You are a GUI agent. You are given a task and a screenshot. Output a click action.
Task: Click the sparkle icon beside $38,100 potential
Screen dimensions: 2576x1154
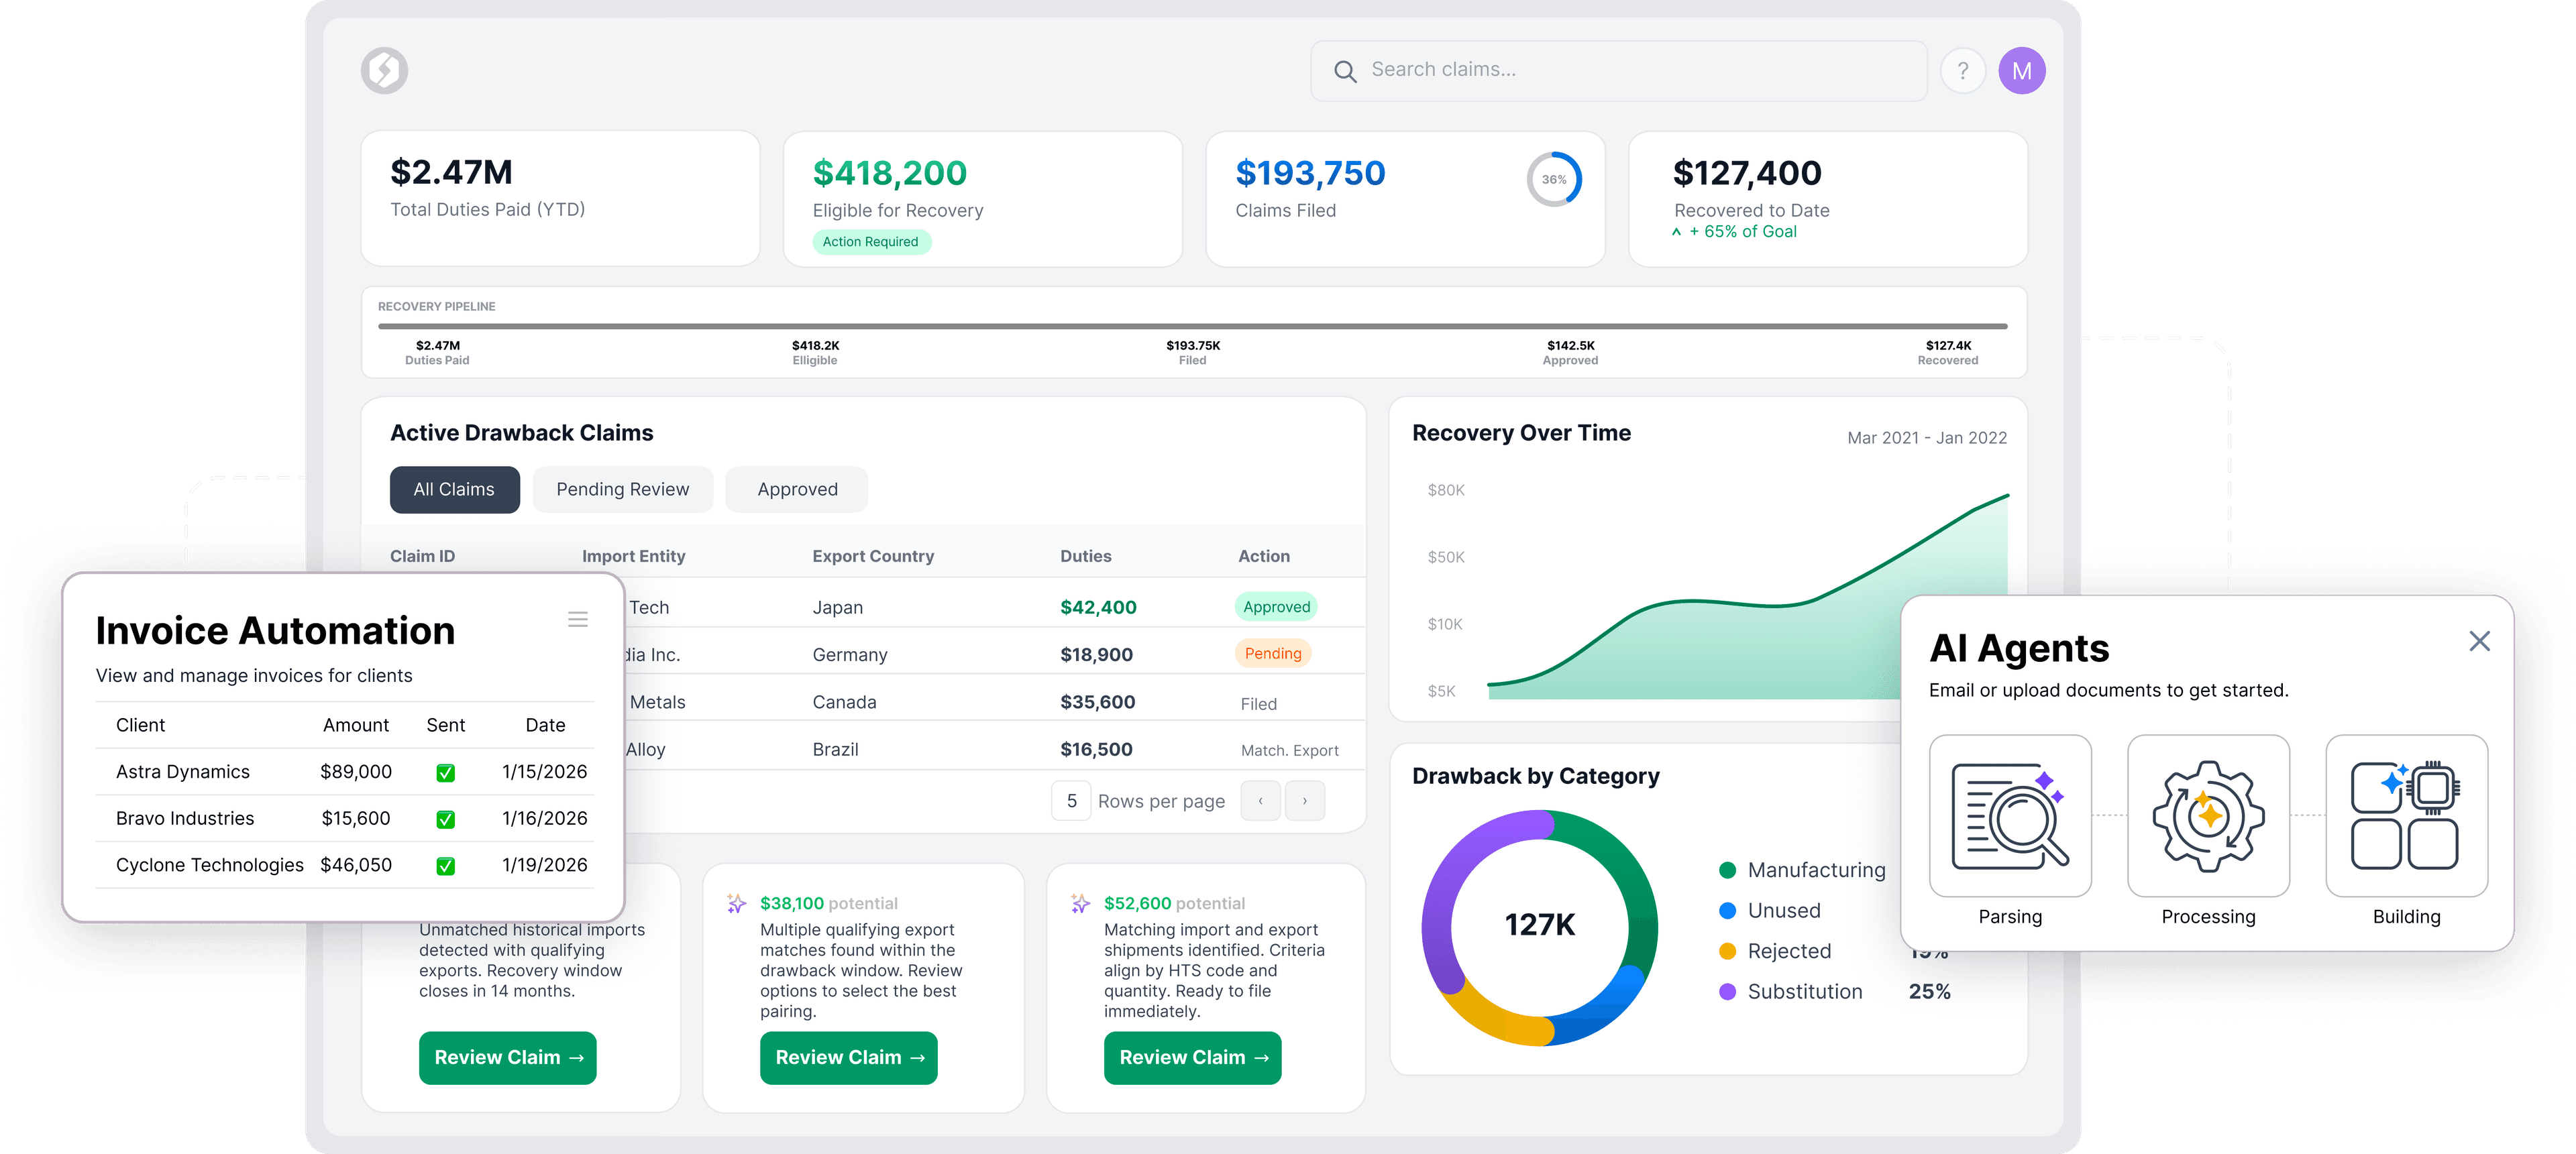click(x=737, y=903)
